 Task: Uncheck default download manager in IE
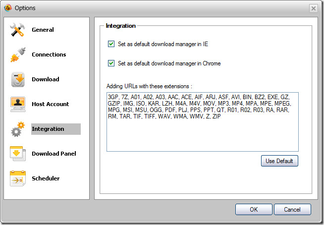(111, 44)
